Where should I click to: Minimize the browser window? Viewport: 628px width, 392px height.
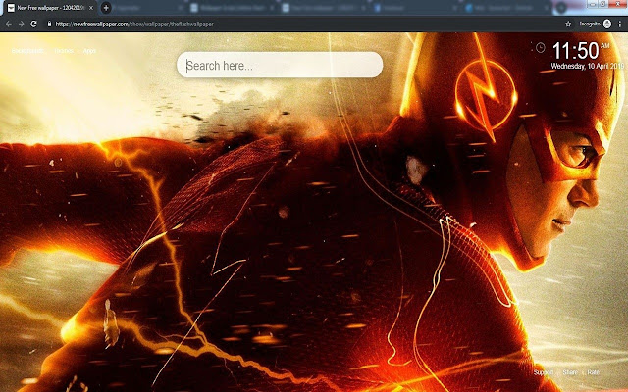(x=593, y=4)
